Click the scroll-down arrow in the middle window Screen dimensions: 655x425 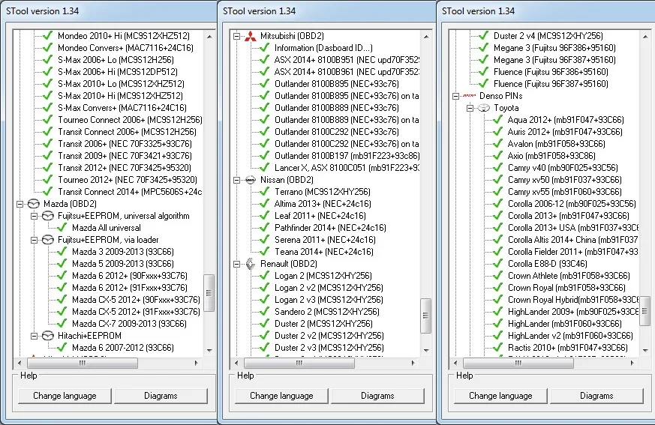(426, 351)
